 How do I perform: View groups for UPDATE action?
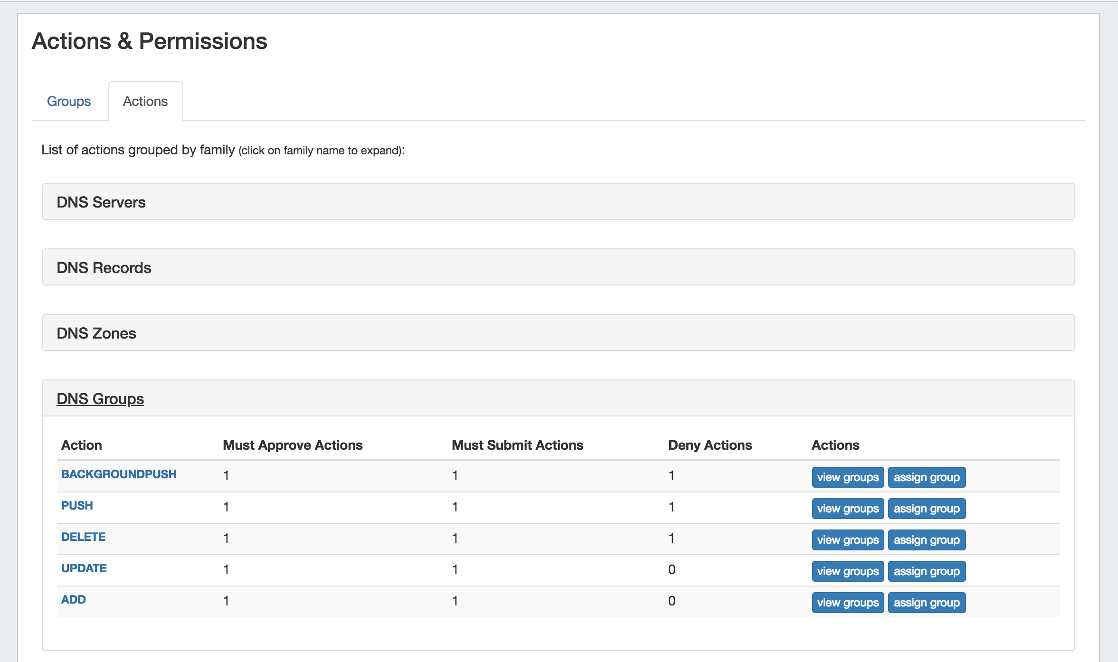pos(848,571)
